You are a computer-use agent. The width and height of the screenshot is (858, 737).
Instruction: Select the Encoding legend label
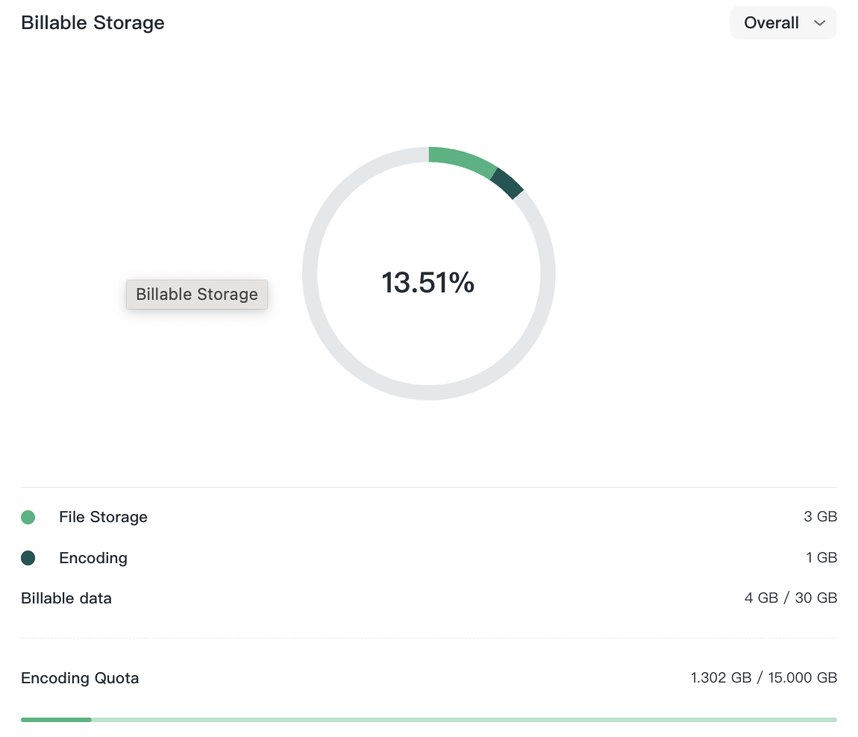93,558
